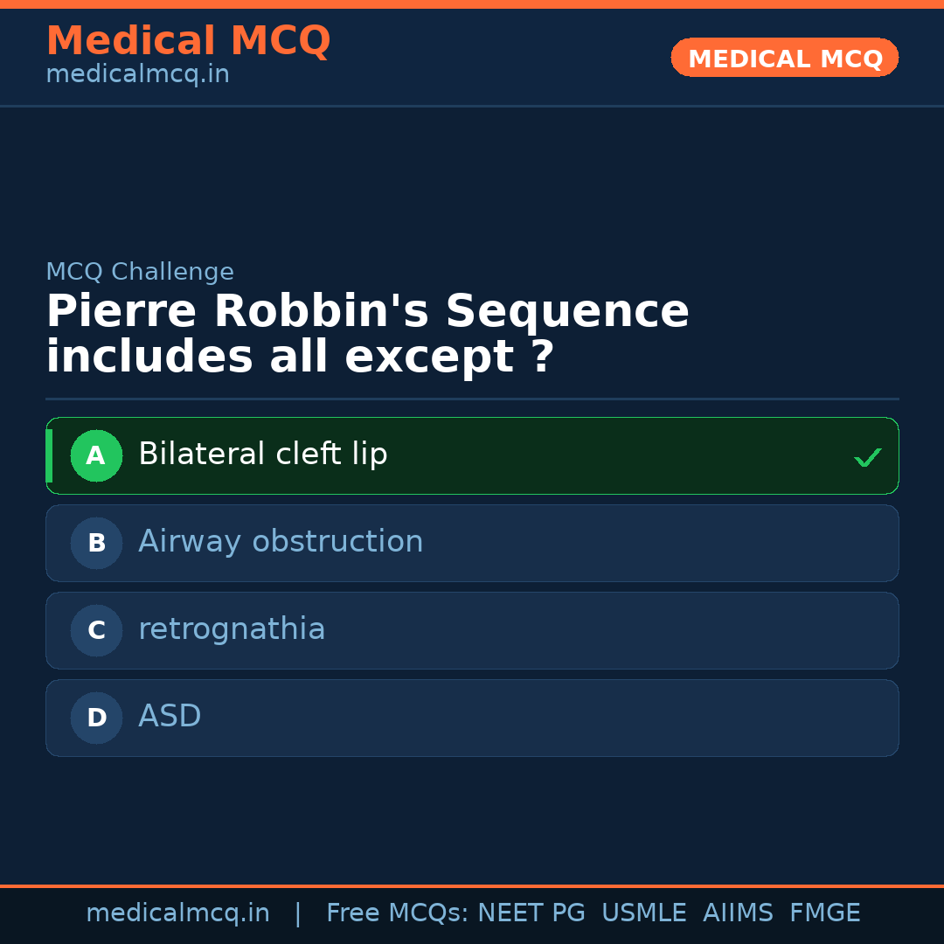Click the USMLE footer text
The width and height of the screenshot is (944, 944).
pos(643,913)
